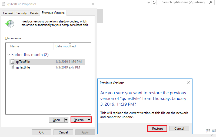Click the Explorer refresh icon

[154, 2]
